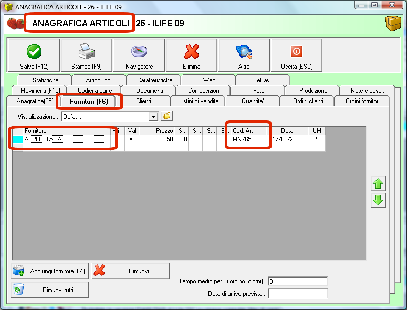The width and height of the screenshot is (407, 310).
Task: Click the date cell 17/03/2009
Action: pos(287,139)
